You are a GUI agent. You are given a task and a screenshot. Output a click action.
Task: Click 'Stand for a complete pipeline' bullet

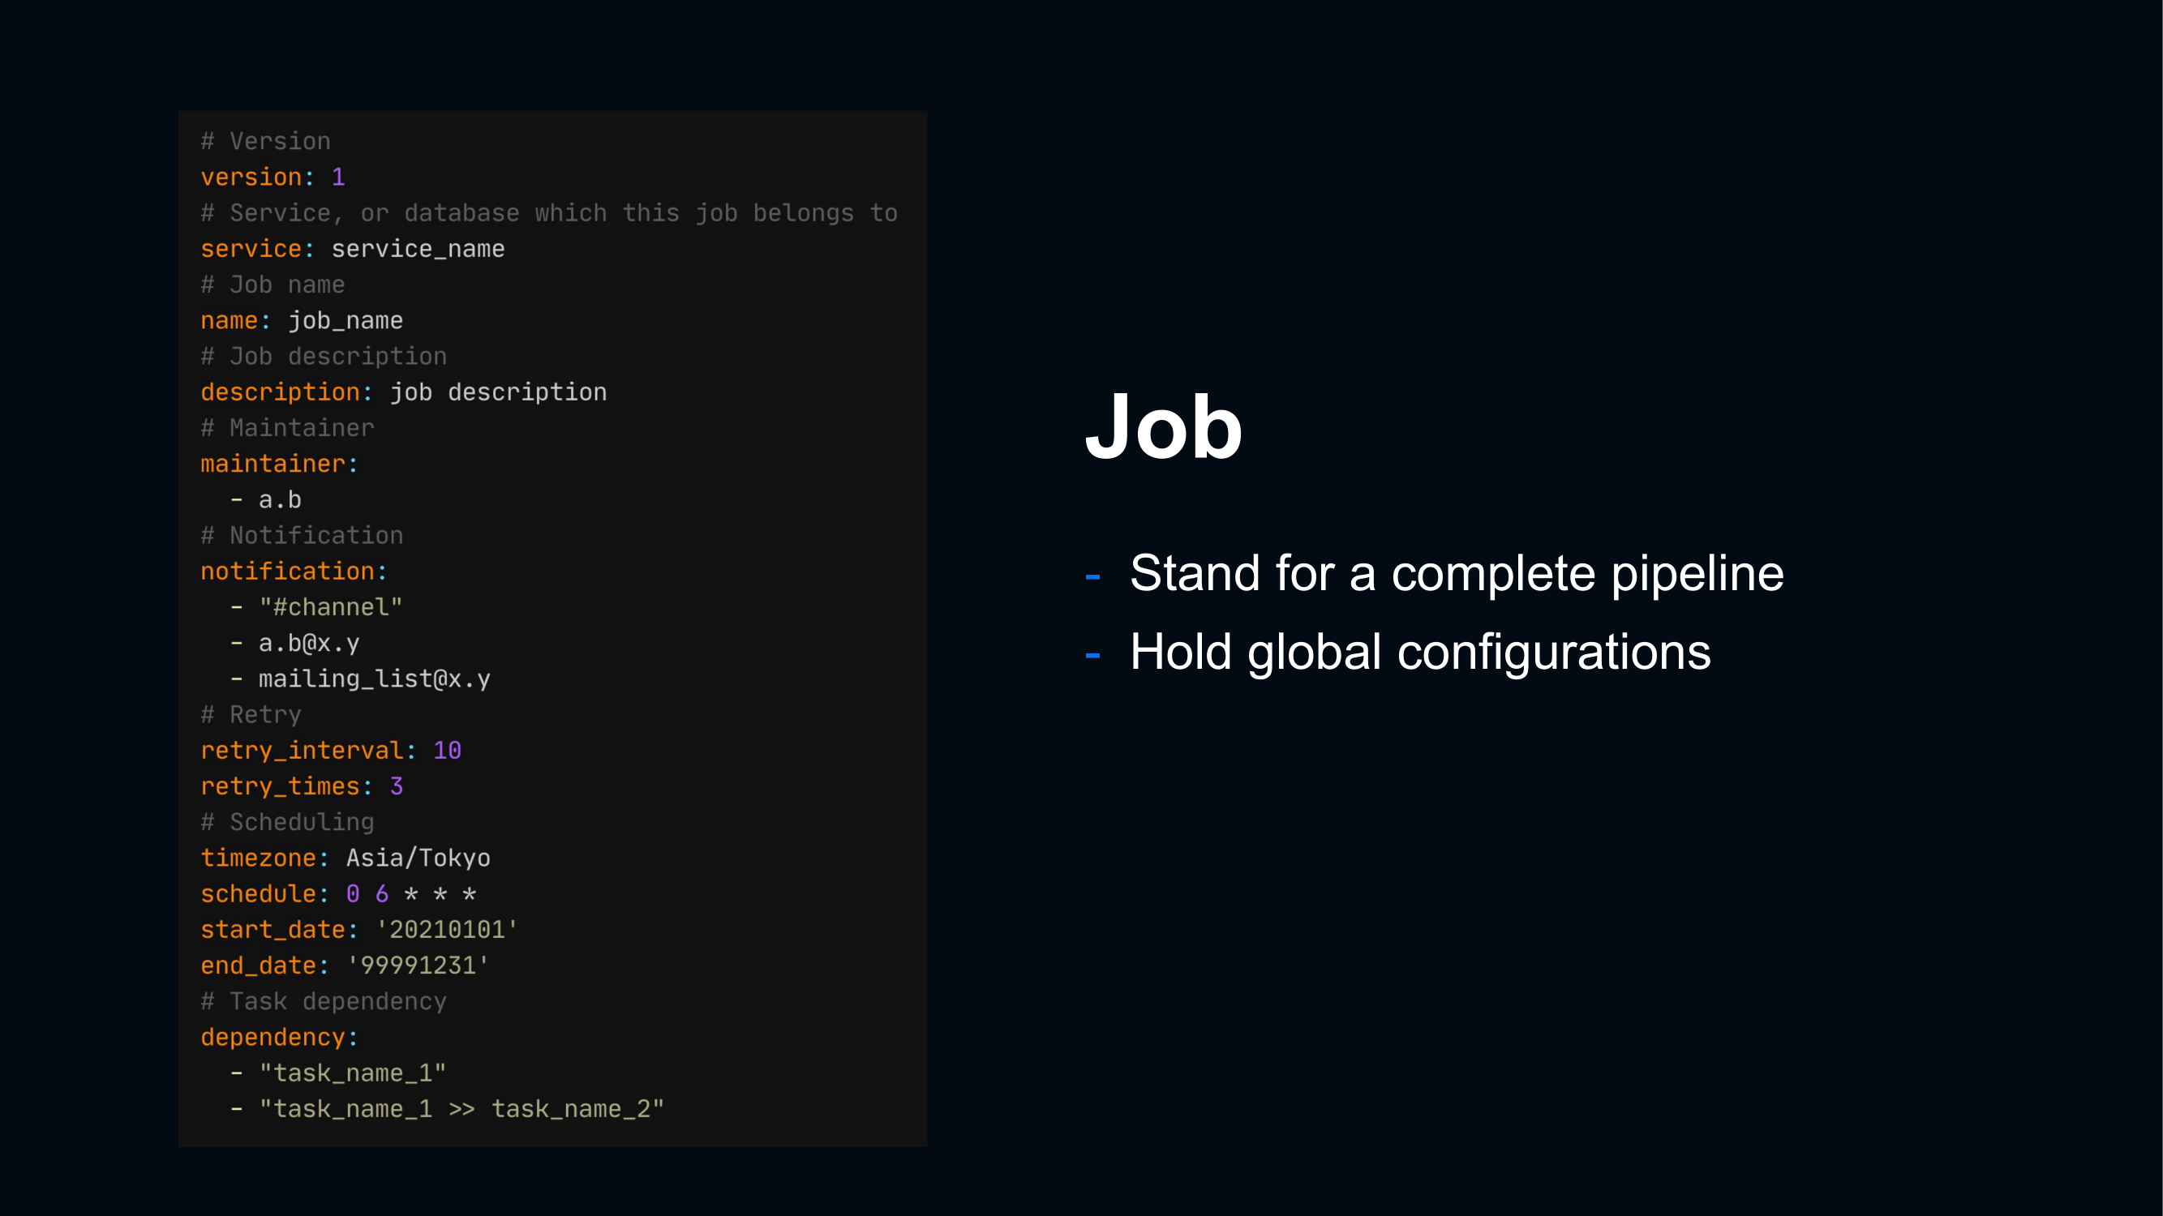coord(1456,573)
